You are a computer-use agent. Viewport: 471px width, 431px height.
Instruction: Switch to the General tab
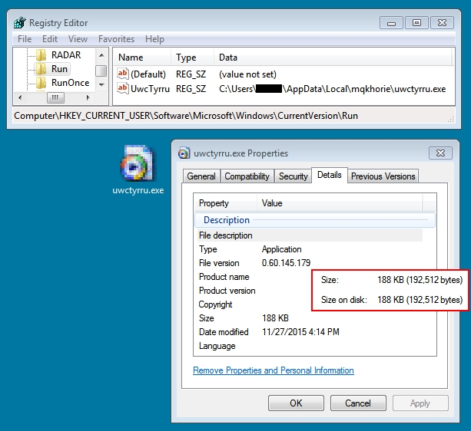(x=201, y=176)
